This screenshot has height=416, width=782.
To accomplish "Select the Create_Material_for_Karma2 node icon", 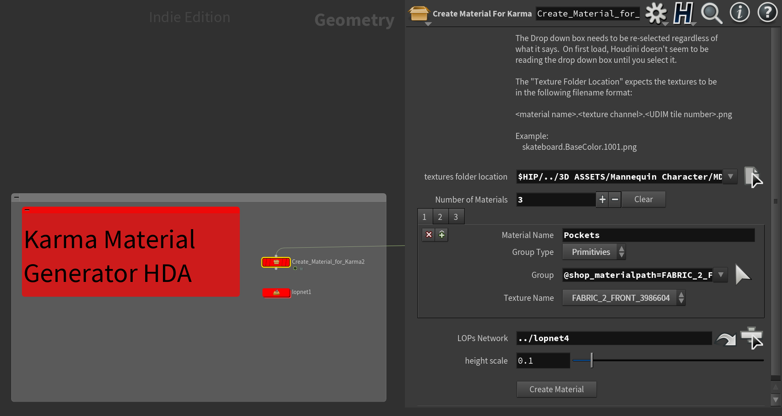I will point(276,262).
